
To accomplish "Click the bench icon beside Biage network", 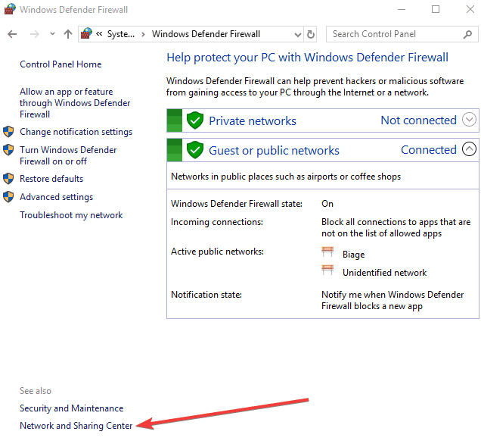I will coord(327,252).
